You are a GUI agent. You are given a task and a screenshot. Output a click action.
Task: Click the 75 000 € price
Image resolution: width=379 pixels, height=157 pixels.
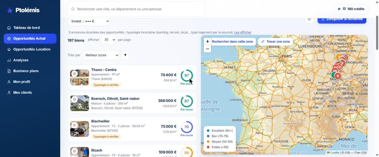[168, 127]
